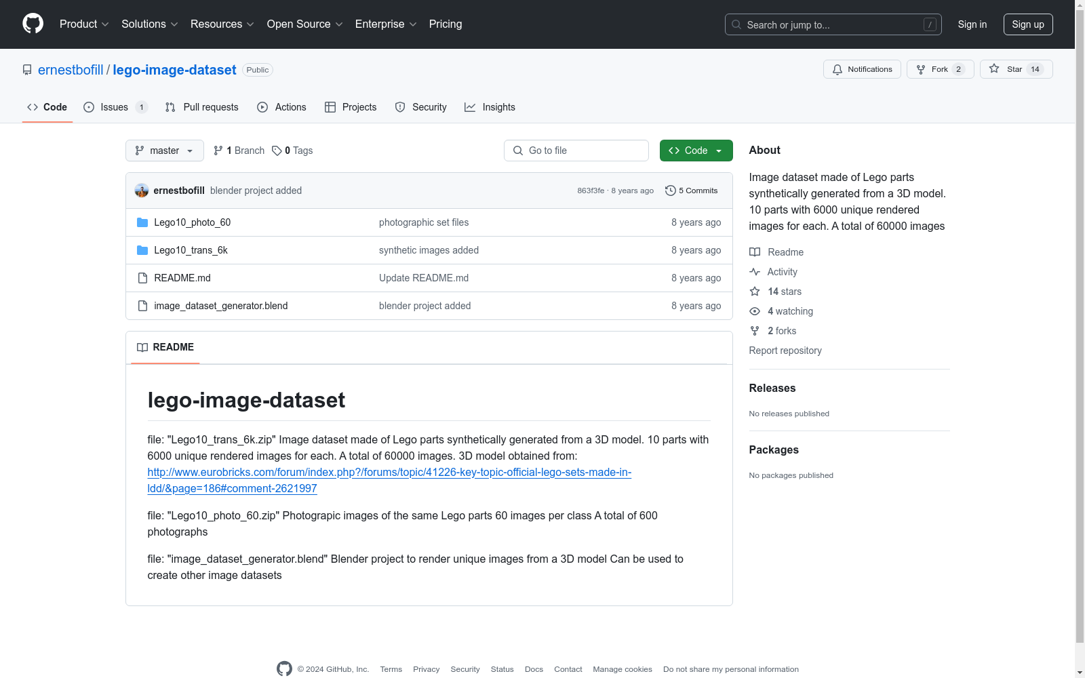Click the GitHub logo in the footer
This screenshot has height=678, width=1085.
pyautogui.click(x=285, y=669)
